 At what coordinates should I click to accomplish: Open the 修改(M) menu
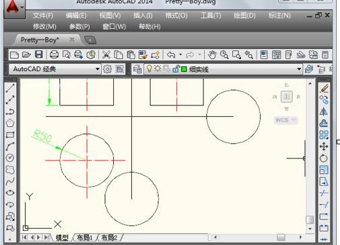[44, 27]
